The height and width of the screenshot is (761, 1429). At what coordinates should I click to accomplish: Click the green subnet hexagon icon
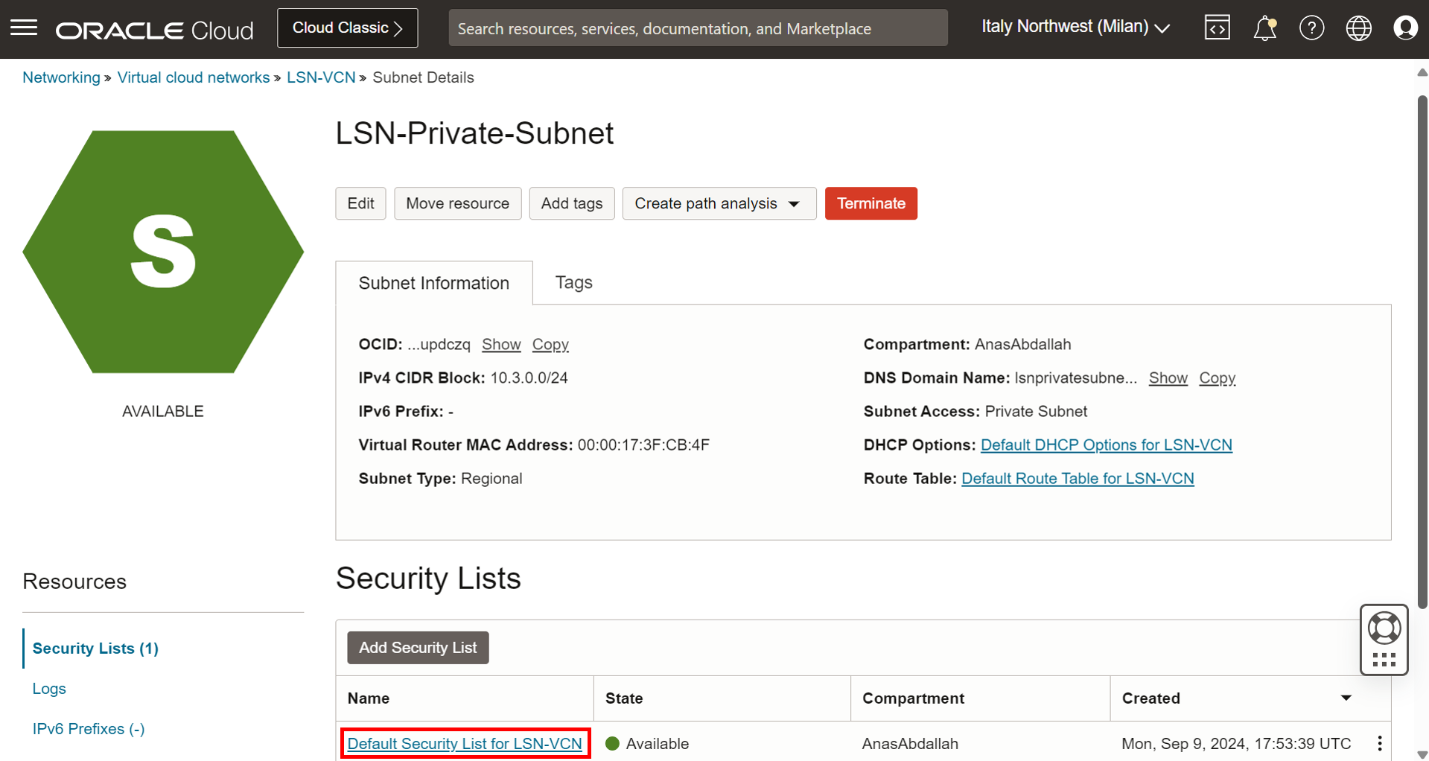click(163, 252)
